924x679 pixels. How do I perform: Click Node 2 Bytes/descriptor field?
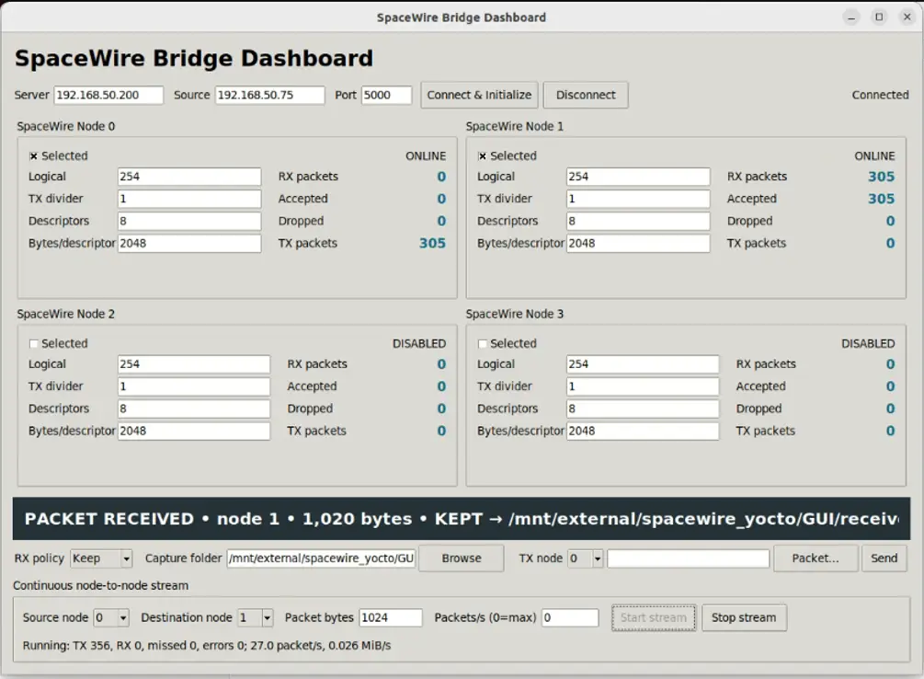point(194,431)
